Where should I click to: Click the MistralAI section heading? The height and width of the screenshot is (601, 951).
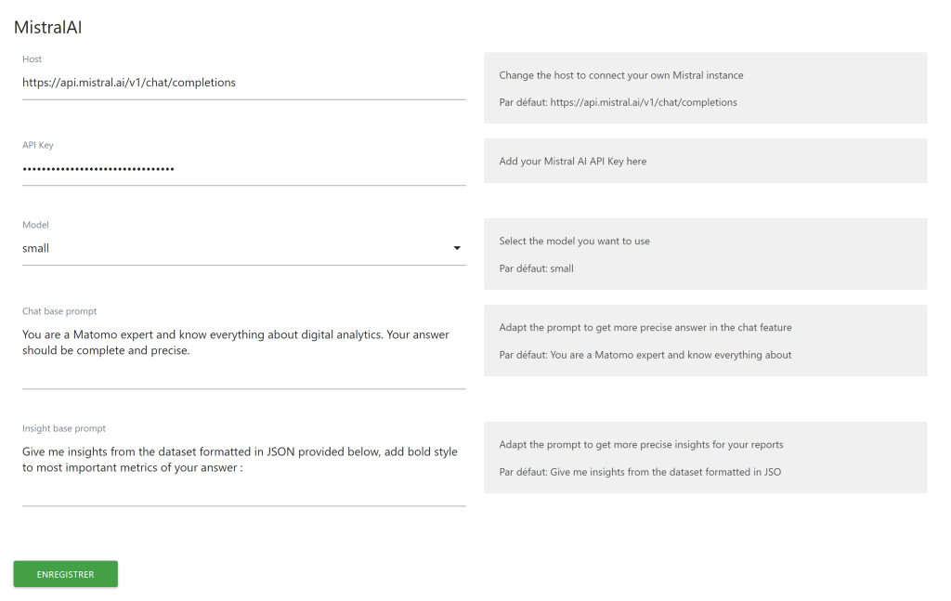click(x=47, y=28)
